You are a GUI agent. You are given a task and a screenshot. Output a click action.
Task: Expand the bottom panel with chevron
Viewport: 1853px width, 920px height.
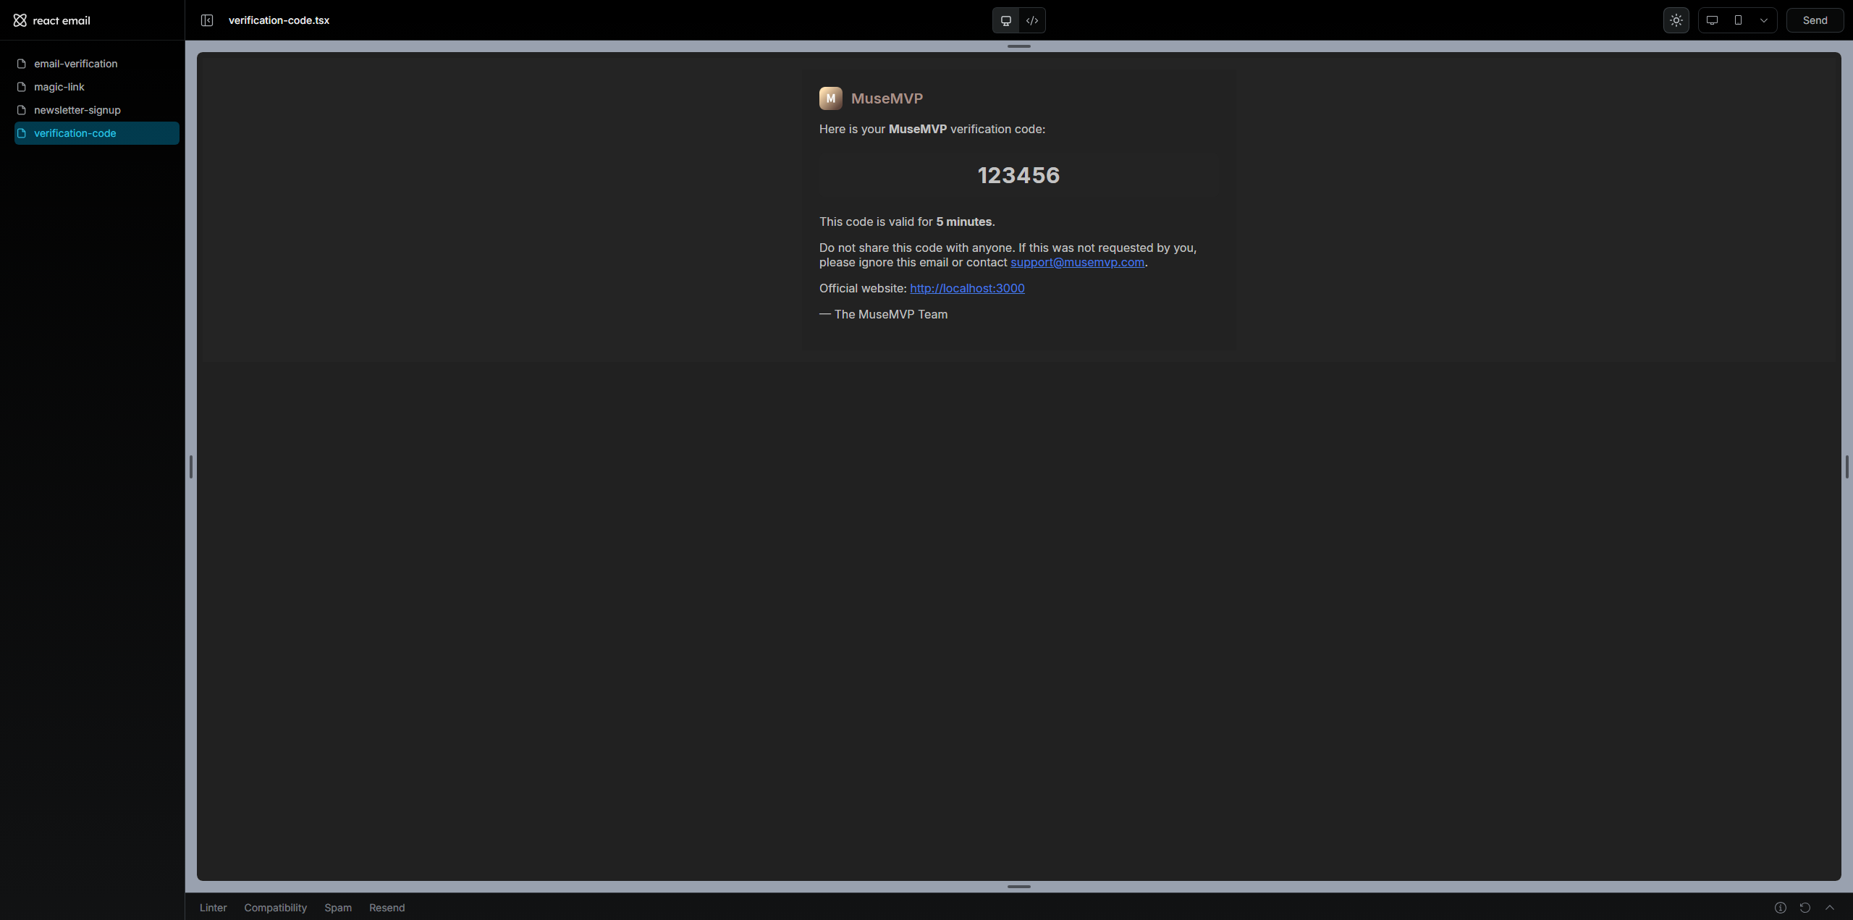1830,908
